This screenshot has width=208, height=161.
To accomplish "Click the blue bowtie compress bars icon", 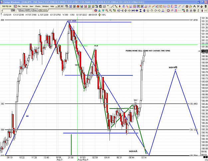I will [133, 10].
